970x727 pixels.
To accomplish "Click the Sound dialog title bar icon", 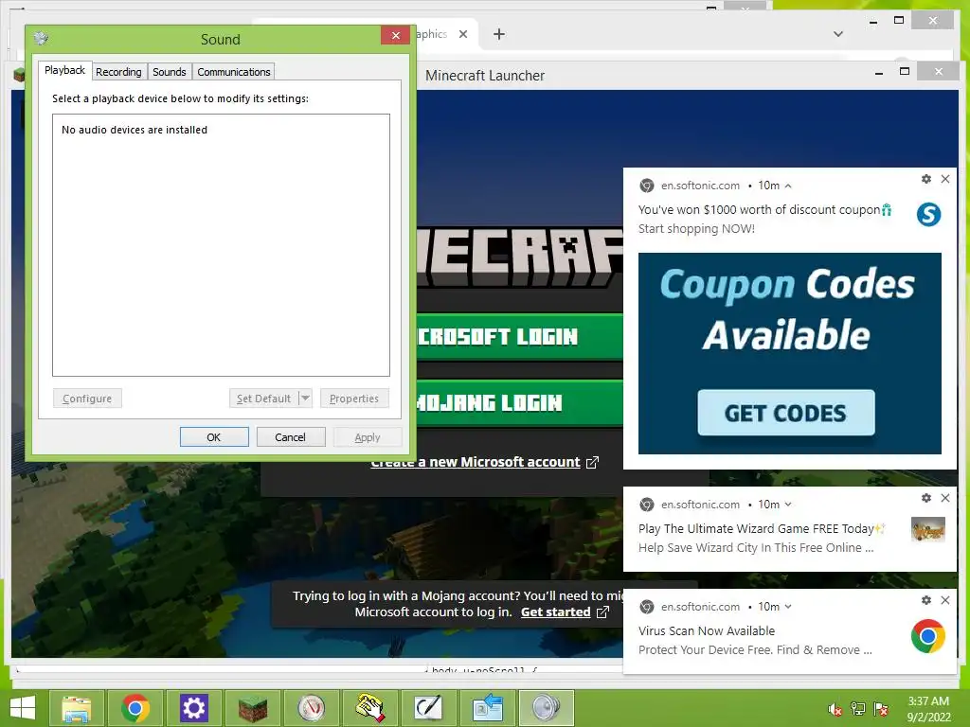I will 41,38.
